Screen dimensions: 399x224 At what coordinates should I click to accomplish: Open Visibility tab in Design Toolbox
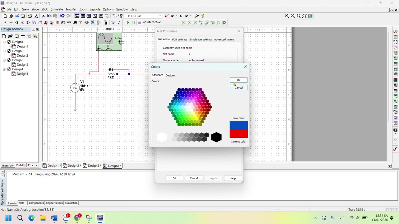pos(21,165)
